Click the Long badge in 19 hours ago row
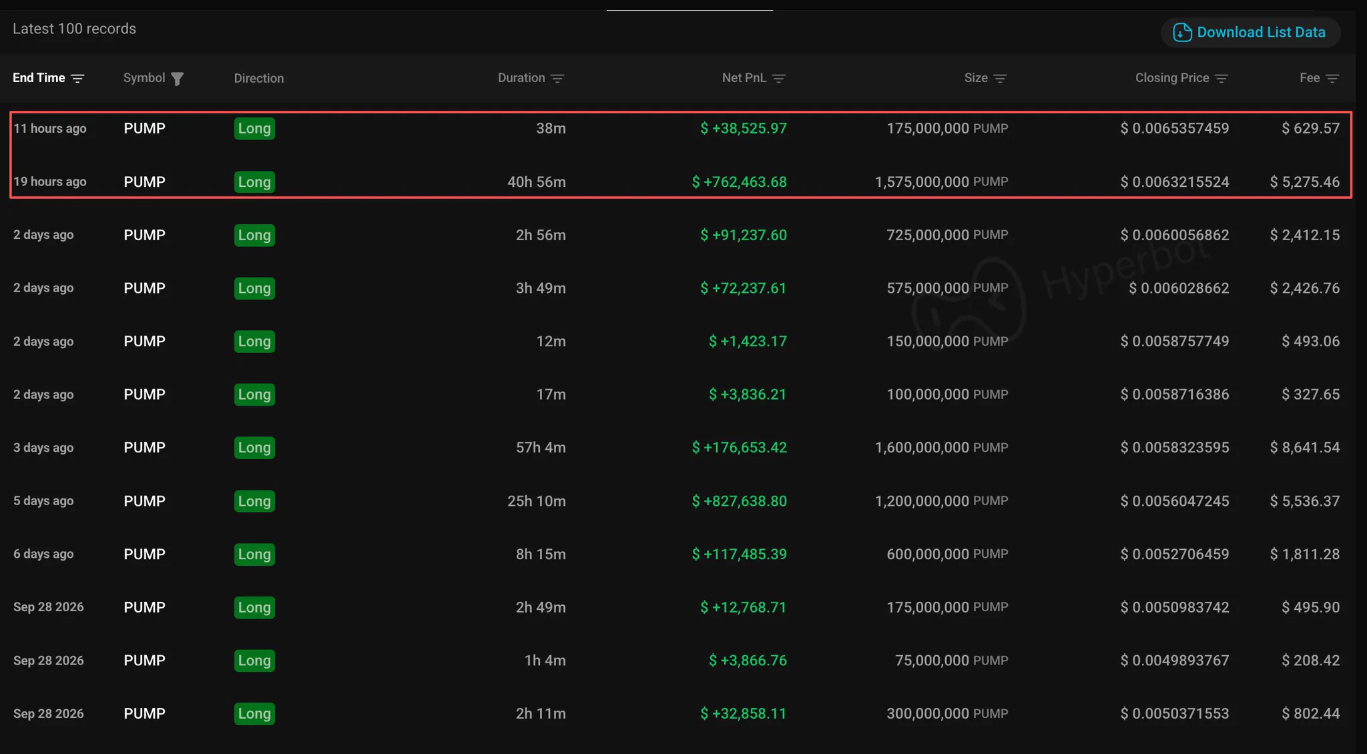 [254, 181]
